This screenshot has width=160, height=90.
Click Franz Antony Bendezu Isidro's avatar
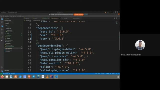click(140, 45)
